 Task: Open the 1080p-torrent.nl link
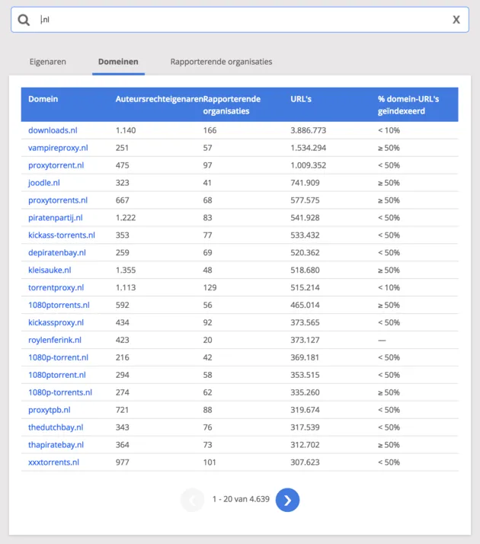[58, 357]
